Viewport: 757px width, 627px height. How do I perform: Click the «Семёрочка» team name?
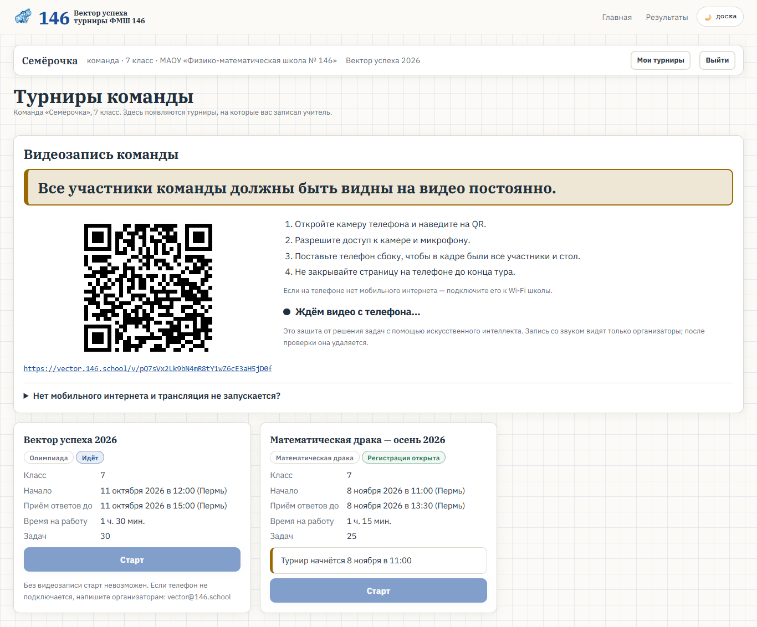pyautogui.click(x=50, y=60)
